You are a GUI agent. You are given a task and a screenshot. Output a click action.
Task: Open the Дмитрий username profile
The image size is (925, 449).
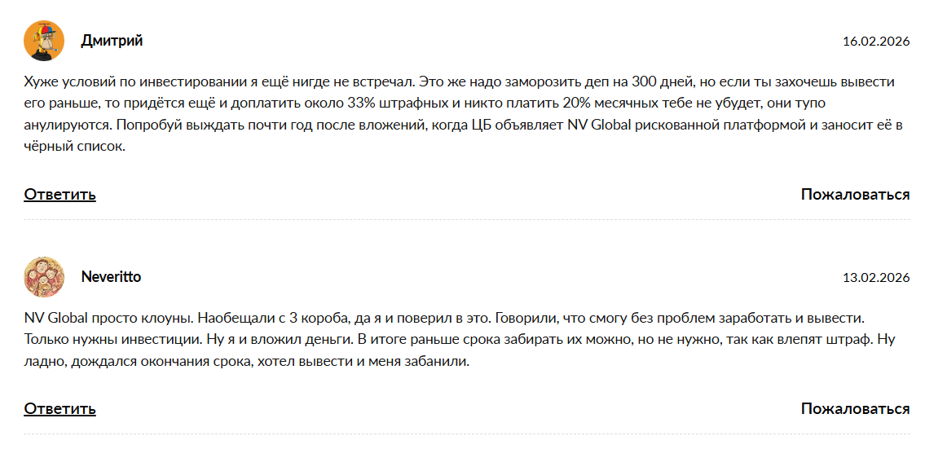(x=112, y=41)
